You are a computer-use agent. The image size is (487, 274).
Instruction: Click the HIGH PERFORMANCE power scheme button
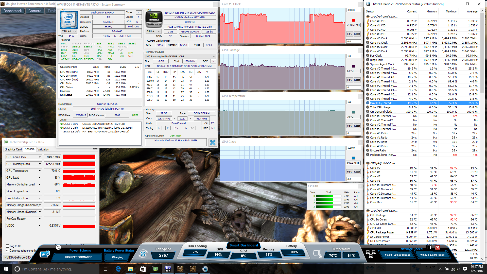[x=79, y=257]
